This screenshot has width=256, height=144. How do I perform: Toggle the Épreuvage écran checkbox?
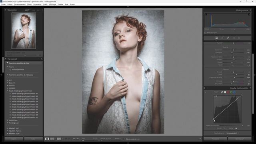pyautogui.click(x=124, y=139)
